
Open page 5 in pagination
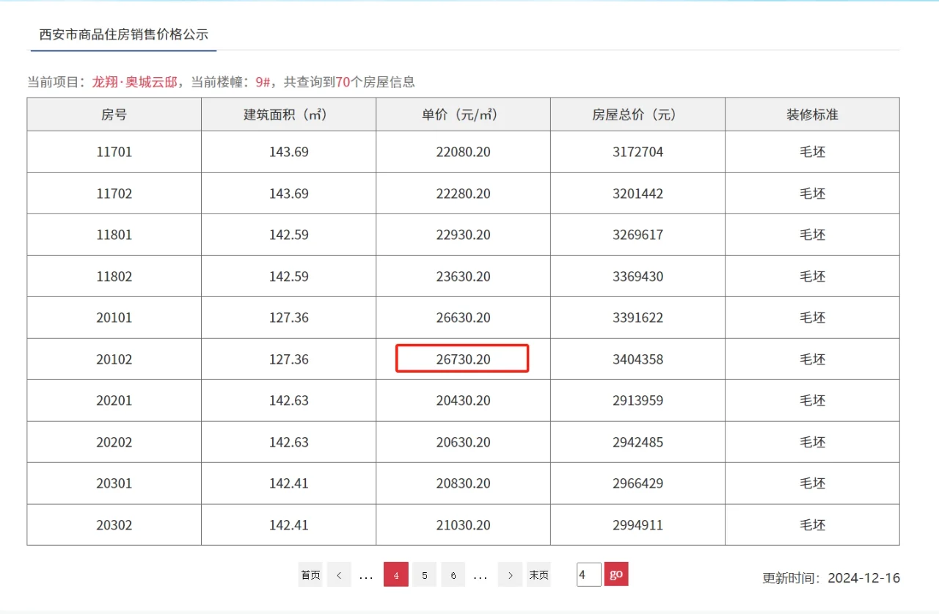[x=425, y=575]
